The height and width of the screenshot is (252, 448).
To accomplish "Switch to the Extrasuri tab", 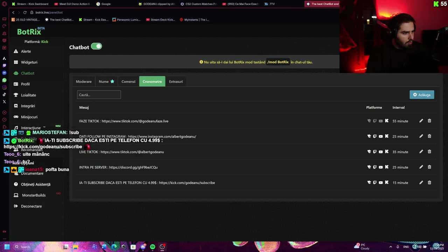I will point(176,82).
